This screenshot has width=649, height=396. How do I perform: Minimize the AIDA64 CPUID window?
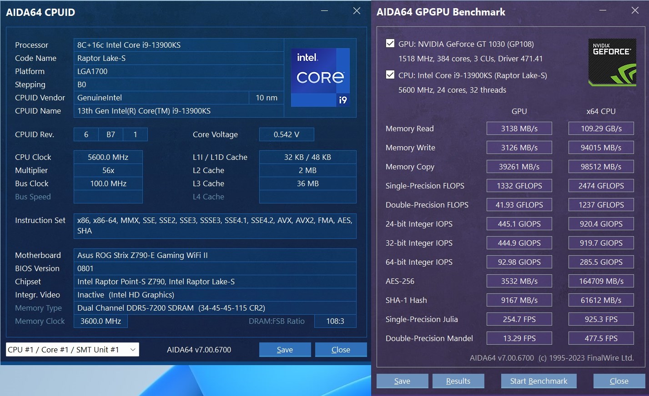(x=324, y=10)
